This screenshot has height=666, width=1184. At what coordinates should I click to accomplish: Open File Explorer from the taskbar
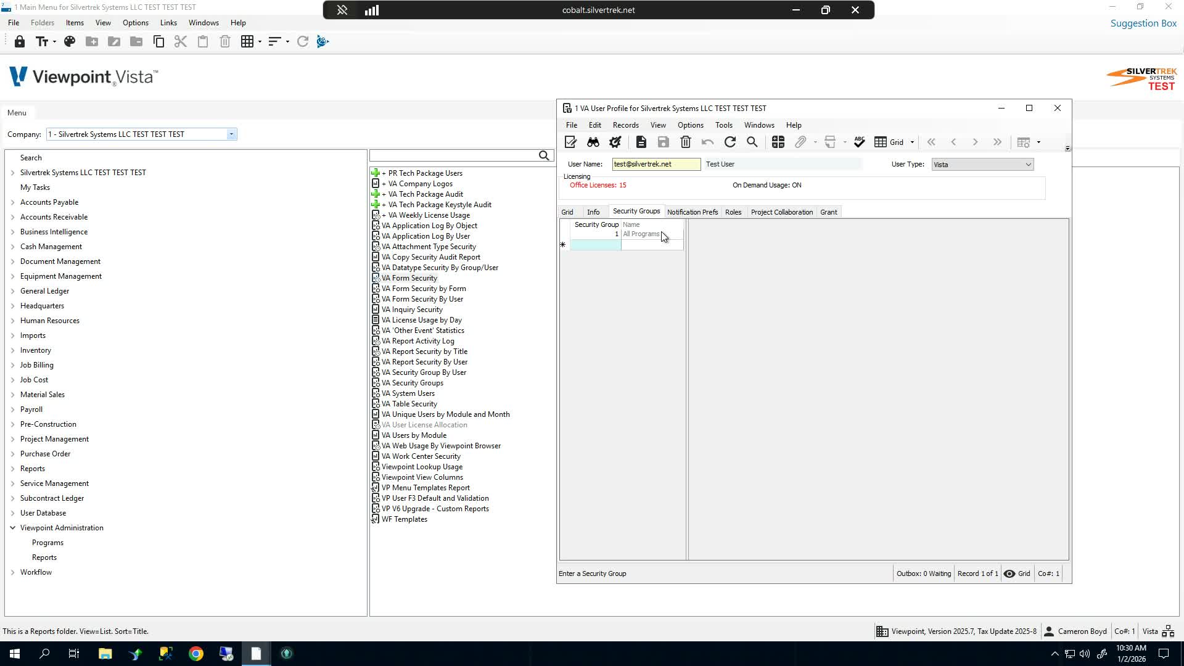tap(105, 654)
